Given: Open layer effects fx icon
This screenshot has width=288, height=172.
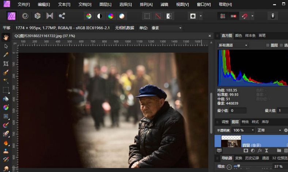Looking at the screenshot, I should point(259,150).
